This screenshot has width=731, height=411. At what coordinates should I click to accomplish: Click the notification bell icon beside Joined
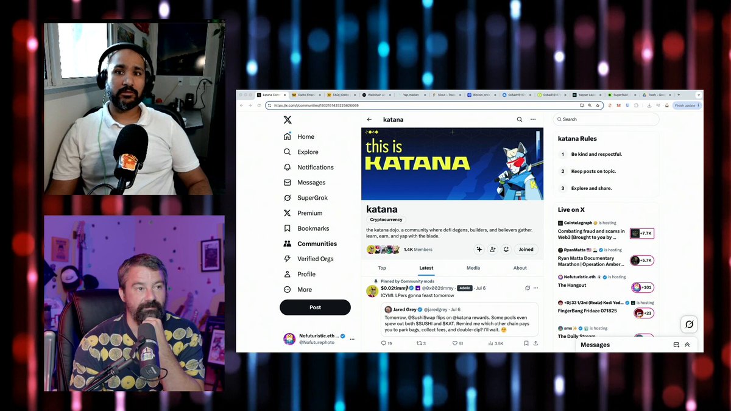[506, 249]
